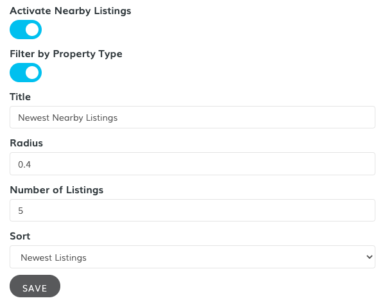The height and width of the screenshot is (305, 385).
Task: Click the white knob on Activate Nearby Listings switch
Action: [33, 30]
